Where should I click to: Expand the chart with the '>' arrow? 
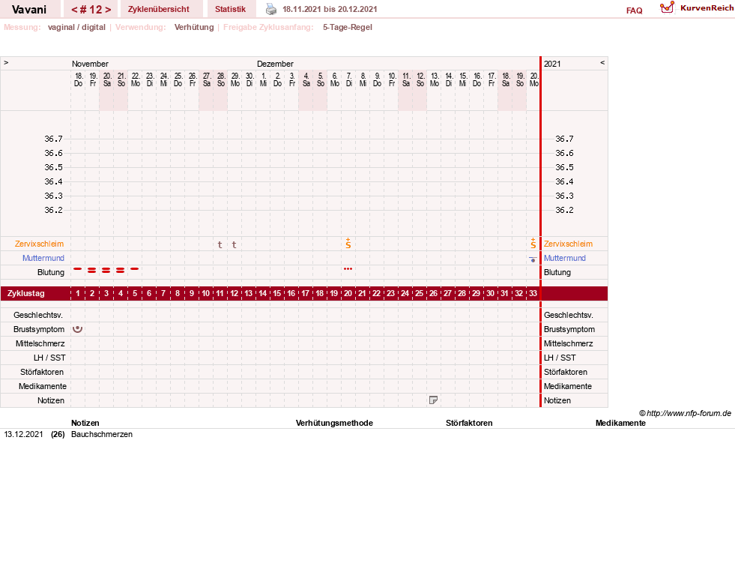coord(6,62)
